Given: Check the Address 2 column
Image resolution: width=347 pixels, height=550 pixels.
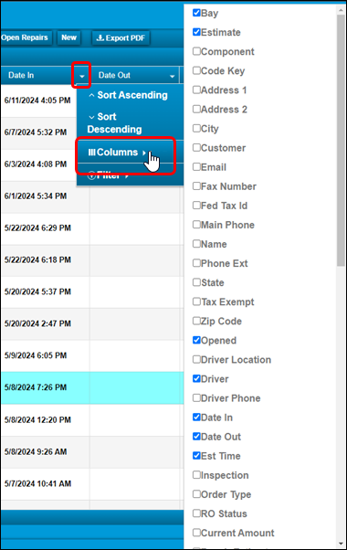Looking at the screenshot, I should pos(196,110).
